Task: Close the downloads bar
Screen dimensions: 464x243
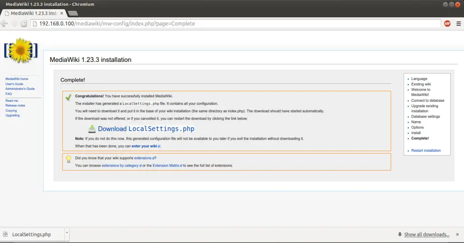Action: 457,234
